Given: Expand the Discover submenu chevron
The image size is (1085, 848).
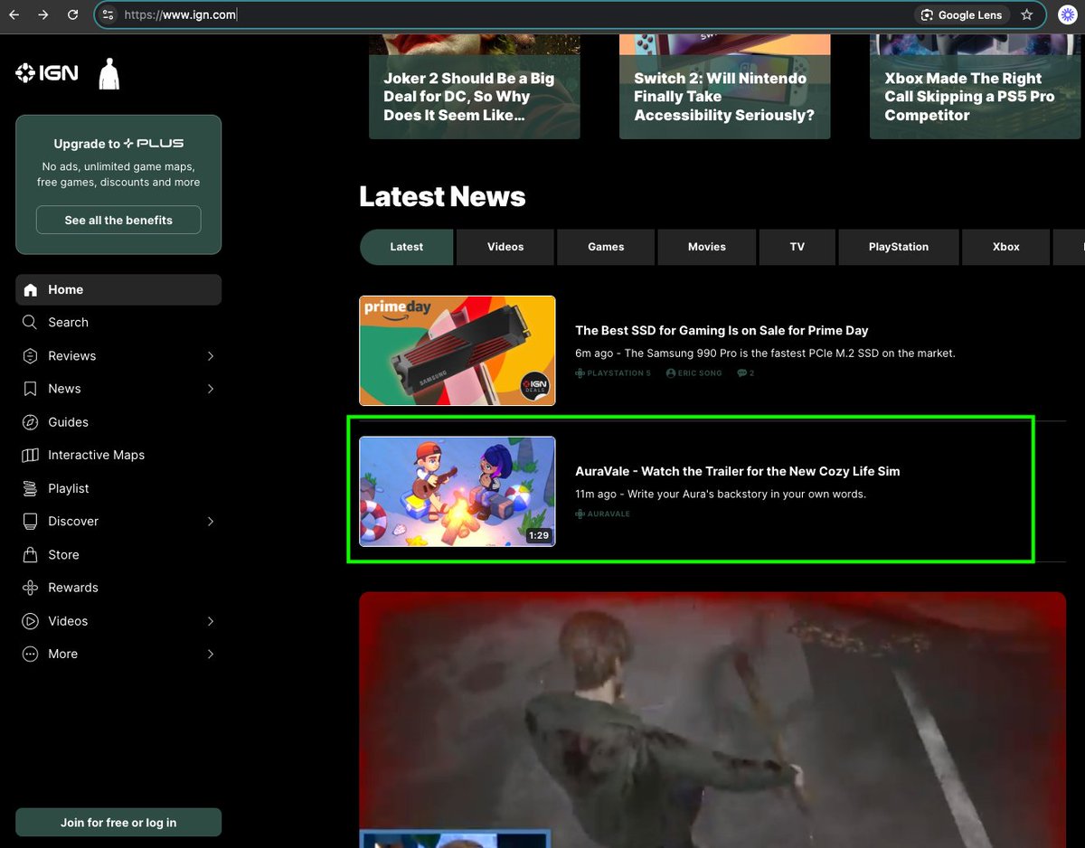Looking at the screenshot, I should pyautogui.click(x=211, y=522).
